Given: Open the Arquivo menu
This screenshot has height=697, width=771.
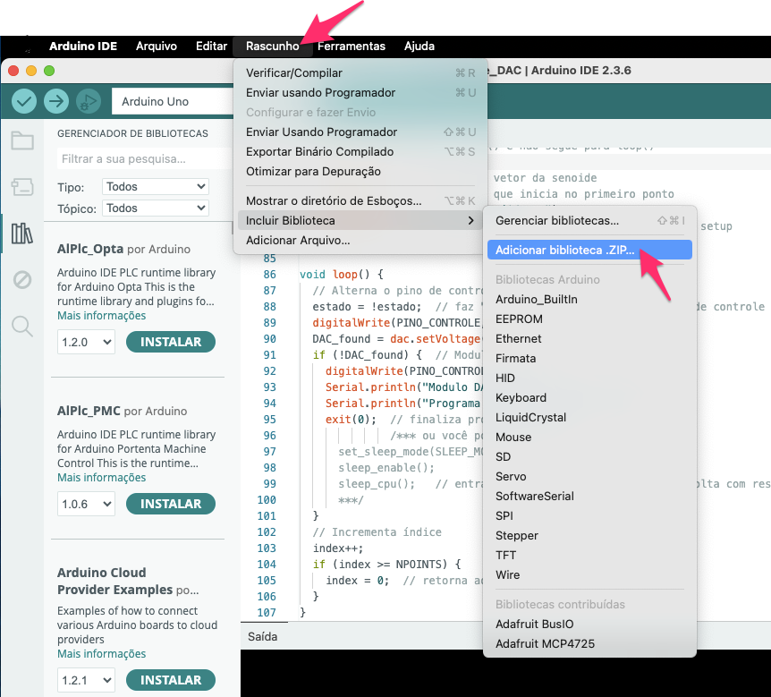Looking at the screenshot, I should pyautogui.click(x=157, y=47).
